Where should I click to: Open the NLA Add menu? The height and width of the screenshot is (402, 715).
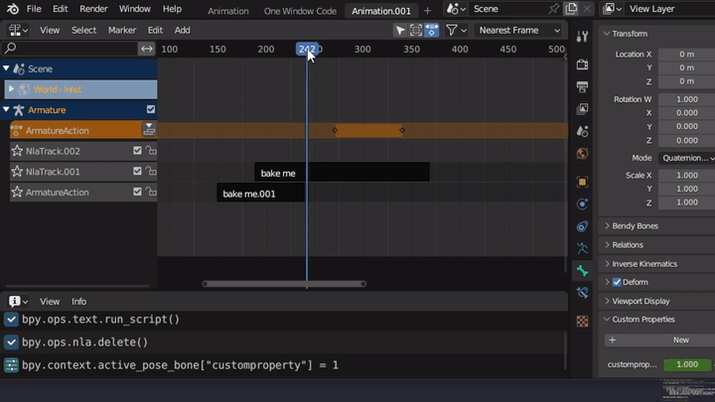click(x=182, y=30)
